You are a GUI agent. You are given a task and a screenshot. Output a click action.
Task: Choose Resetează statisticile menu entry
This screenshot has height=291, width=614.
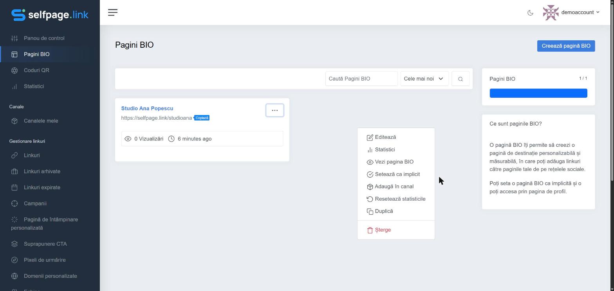tap(396, 199)
